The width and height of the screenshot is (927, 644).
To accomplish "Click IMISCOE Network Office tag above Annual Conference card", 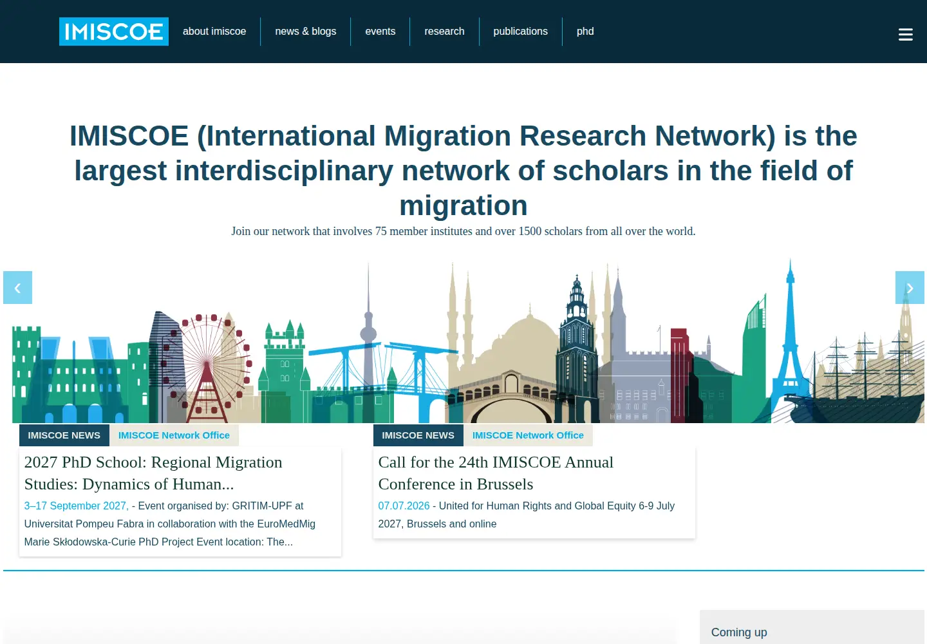I will point(528,435).
